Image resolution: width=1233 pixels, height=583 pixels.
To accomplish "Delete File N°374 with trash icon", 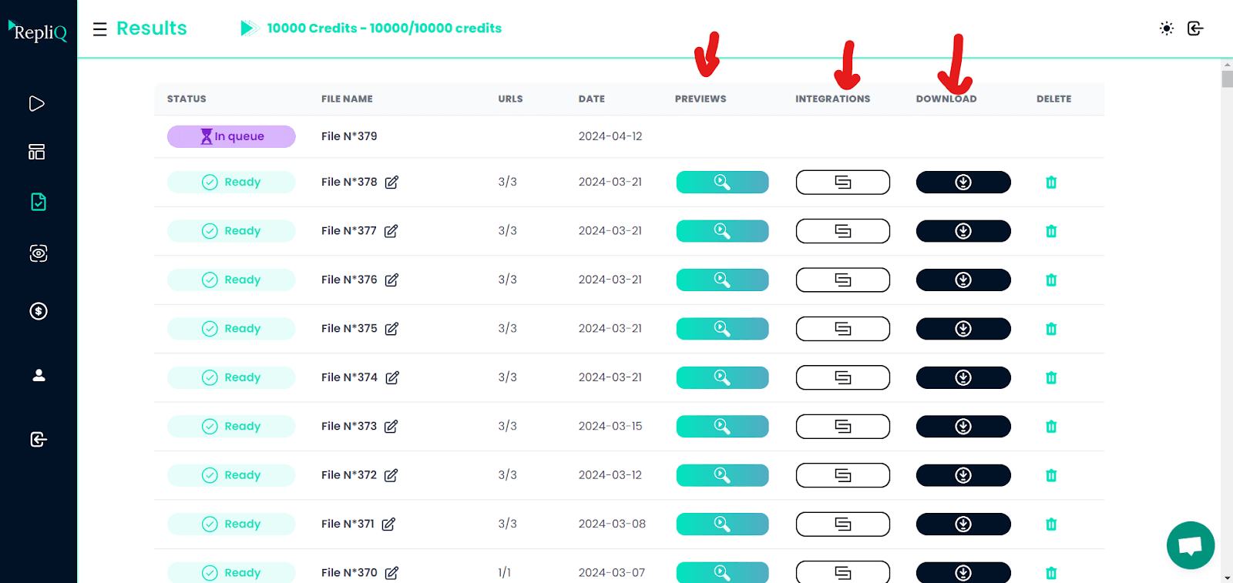I will (x=1051, y=377).
